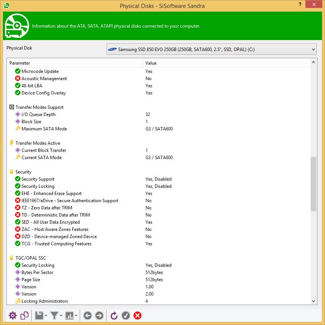Click the green check icon beside Microcode Update

pos(18,71)
